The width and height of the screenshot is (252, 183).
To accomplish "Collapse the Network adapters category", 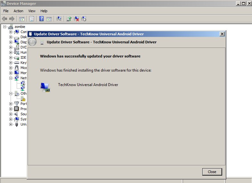I will click(x=11, y=78).
